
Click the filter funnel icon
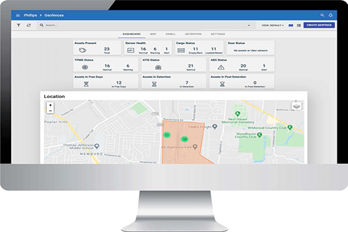pyautogui.click(x=19, y=26)
